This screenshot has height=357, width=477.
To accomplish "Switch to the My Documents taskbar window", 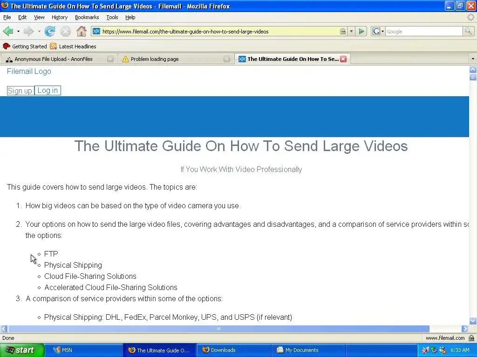I will click(x=308, y=350).
